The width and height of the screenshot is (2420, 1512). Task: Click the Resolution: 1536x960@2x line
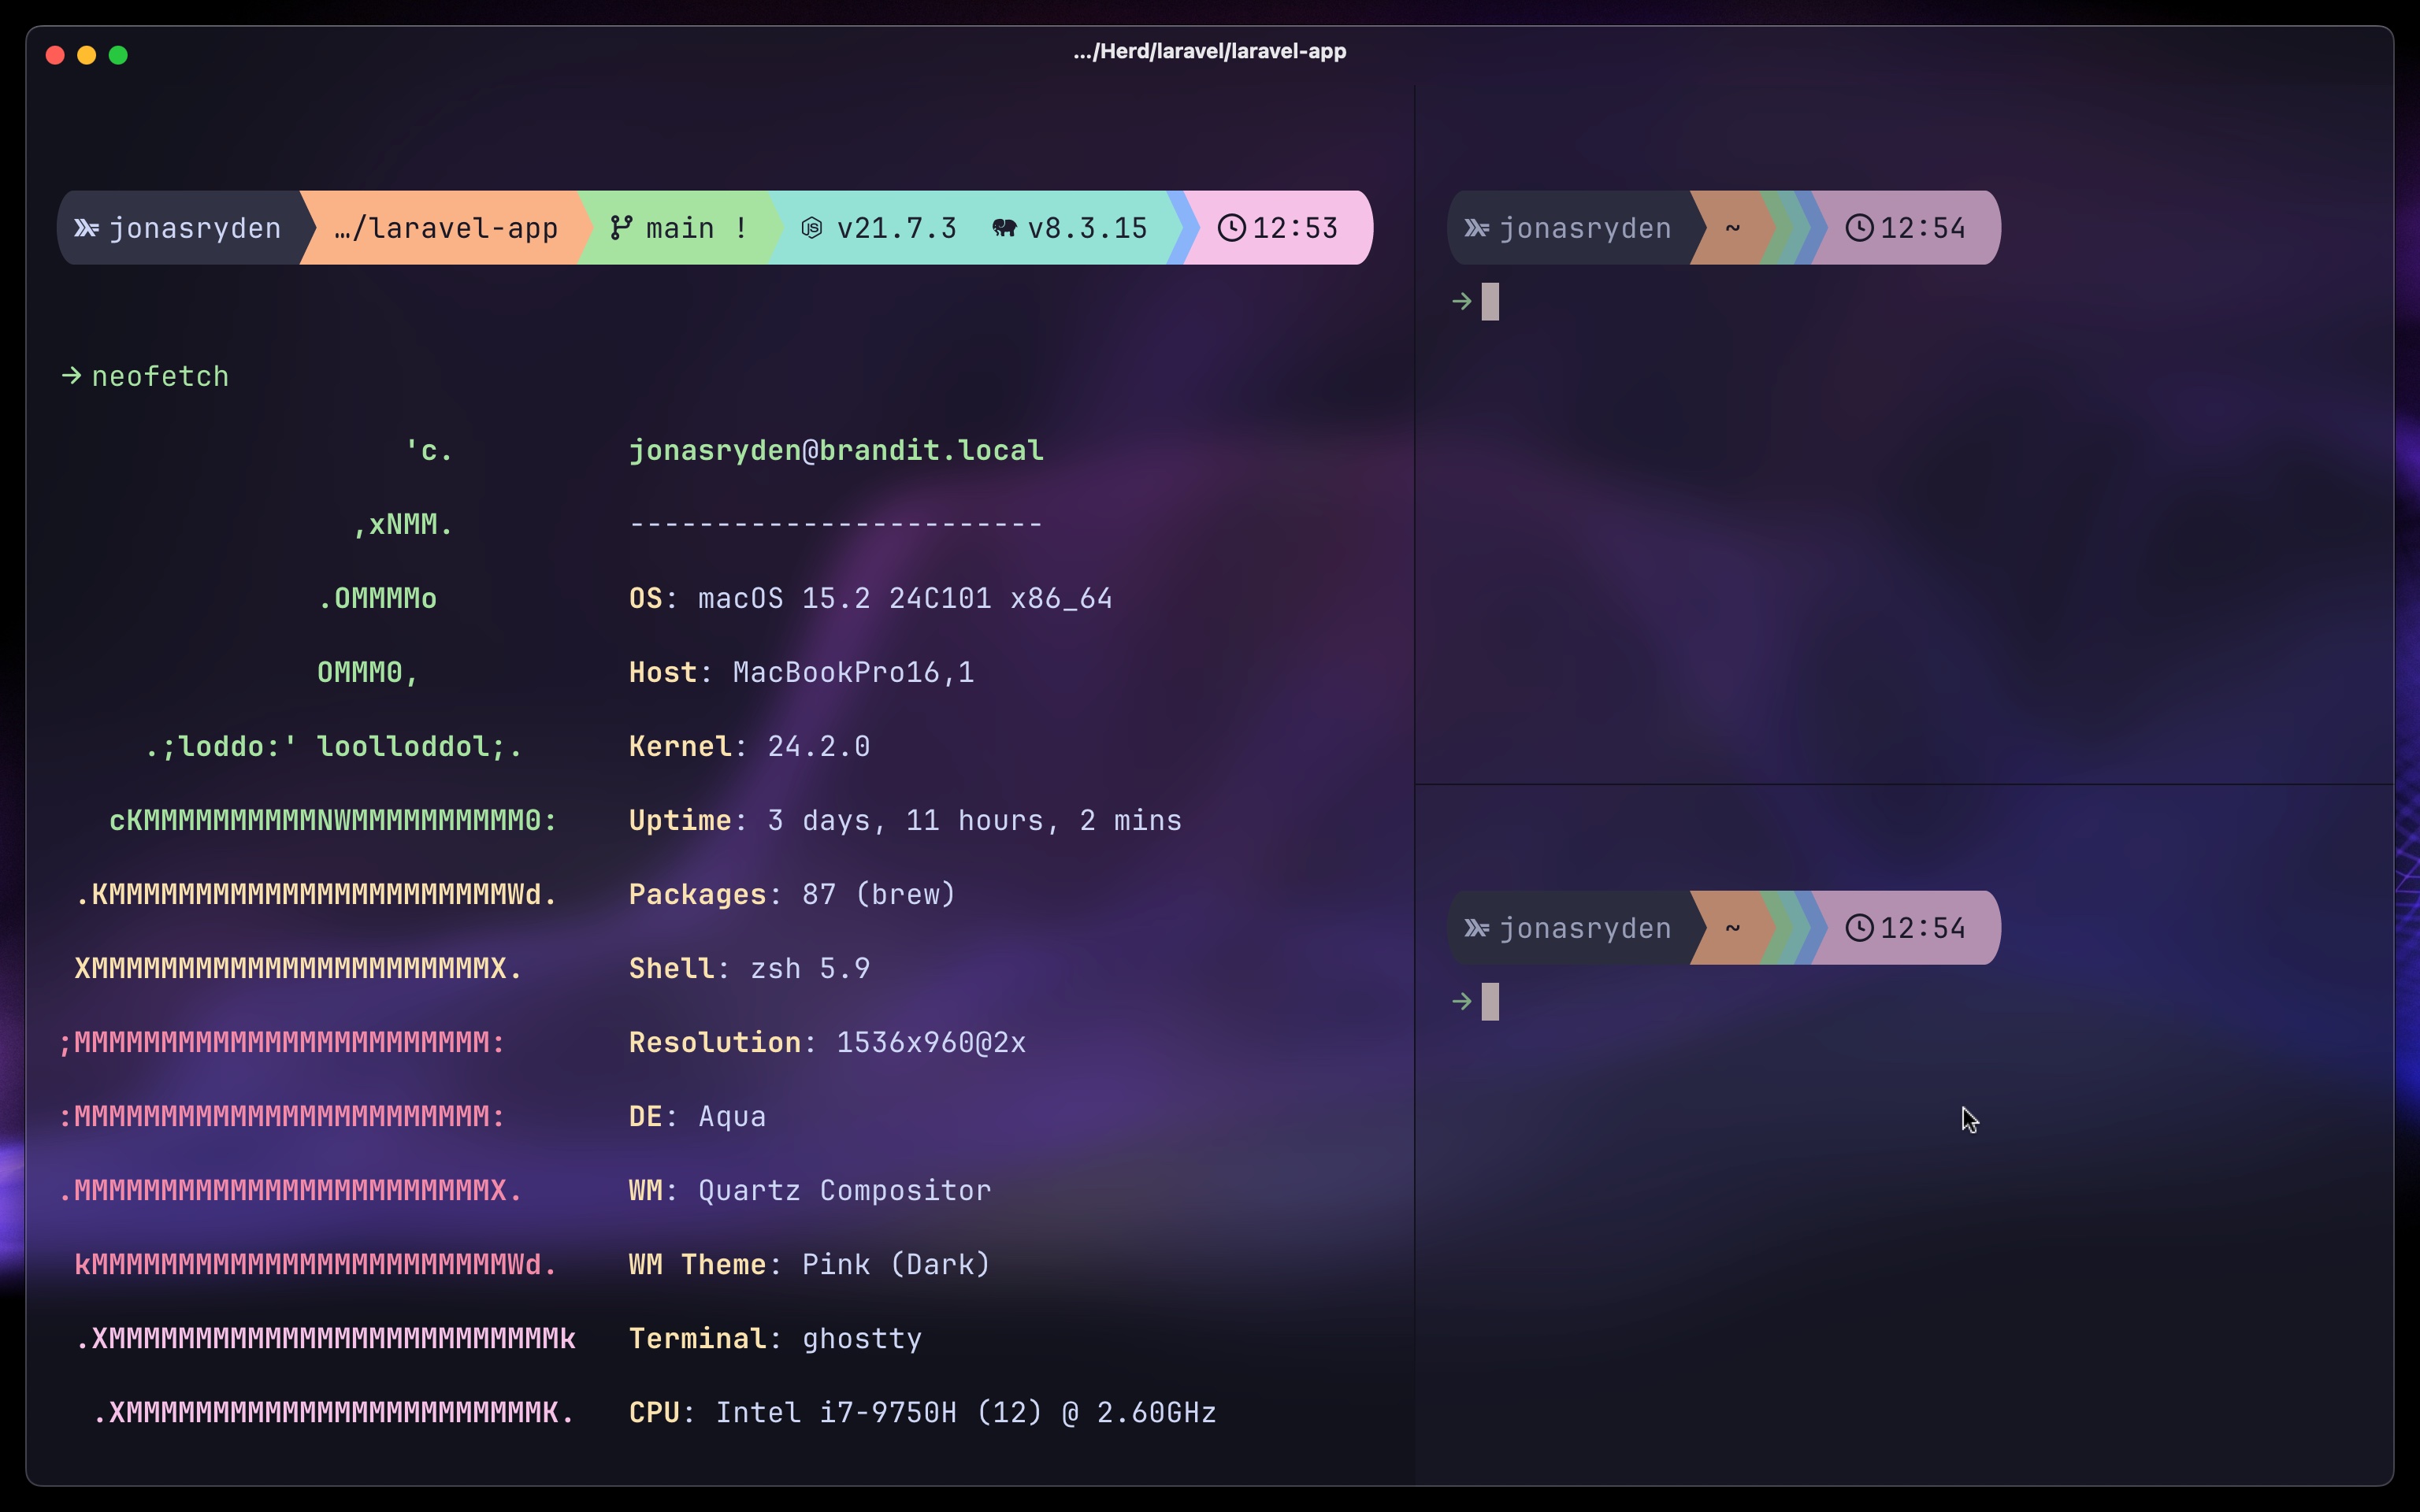click(827, 1042)
